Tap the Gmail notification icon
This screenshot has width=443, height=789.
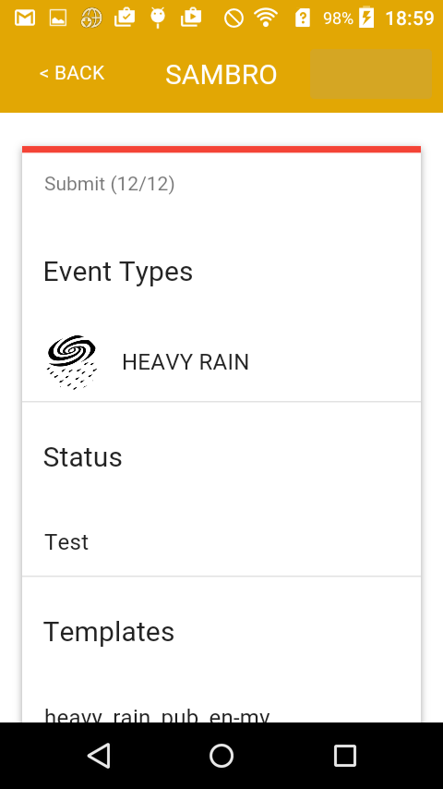24,18
